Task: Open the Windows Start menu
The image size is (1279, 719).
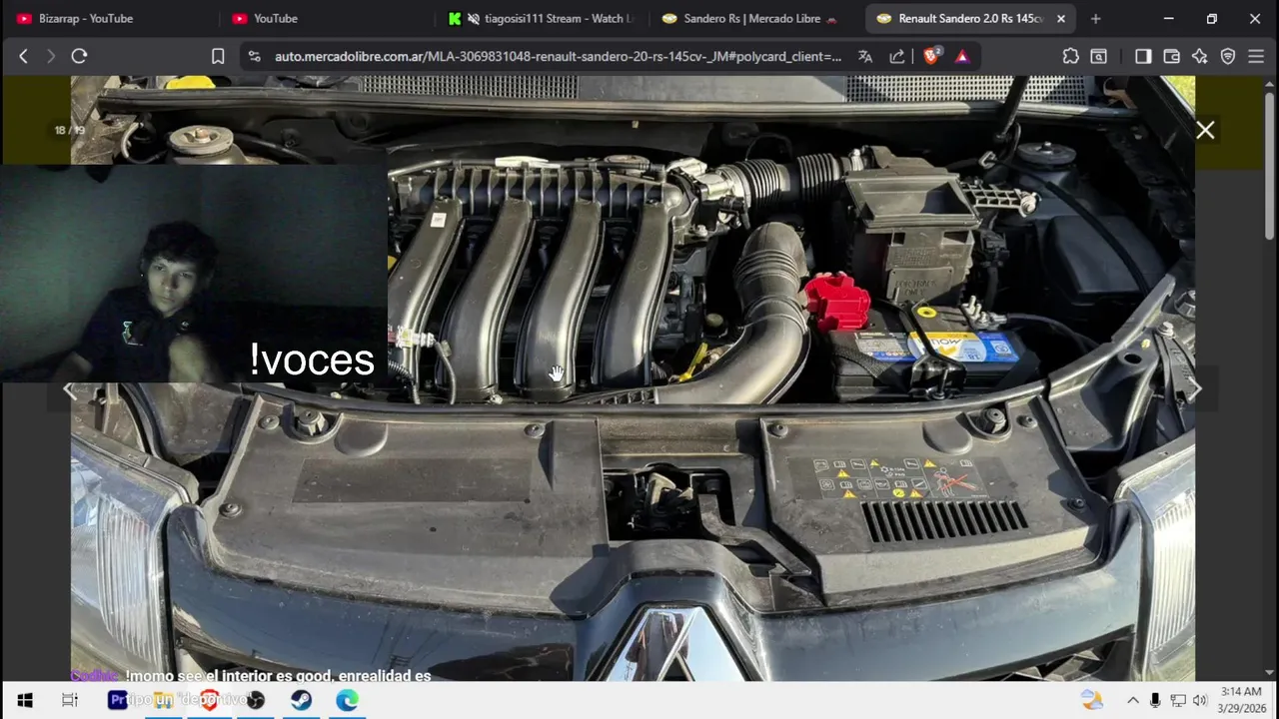Action: pyautogui.click(x=24, y=700)
